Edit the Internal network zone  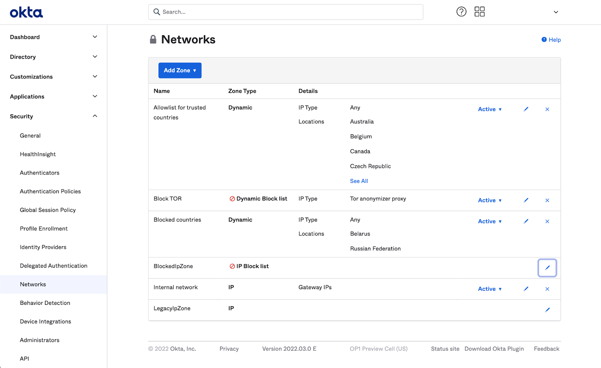(526, 289)
